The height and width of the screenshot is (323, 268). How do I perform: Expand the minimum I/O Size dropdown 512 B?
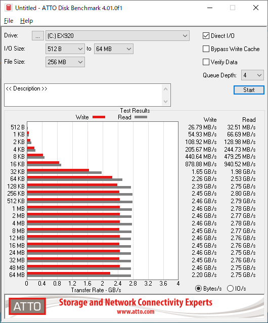pos(65,49)
